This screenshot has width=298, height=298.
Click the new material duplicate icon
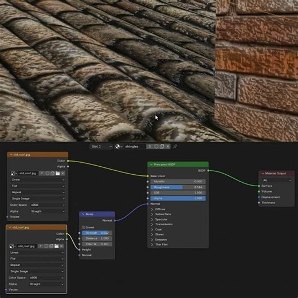coord(162,147)
